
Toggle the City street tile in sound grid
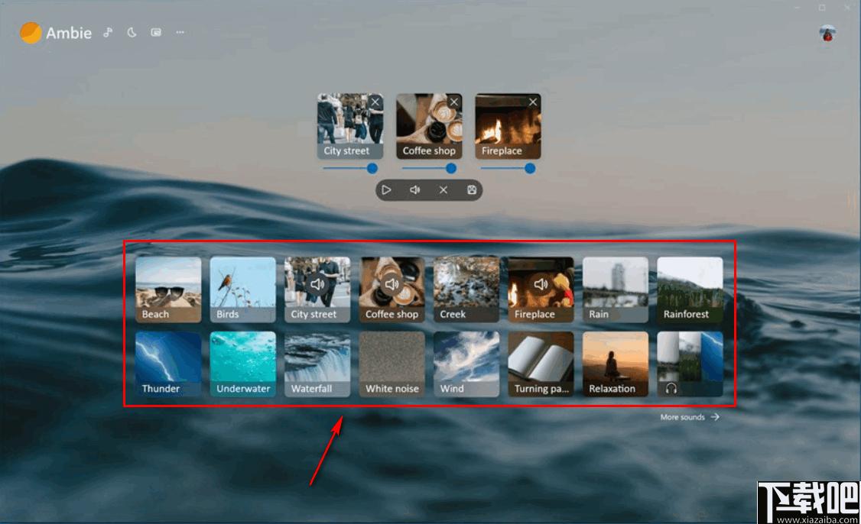(x=317, y=289)
